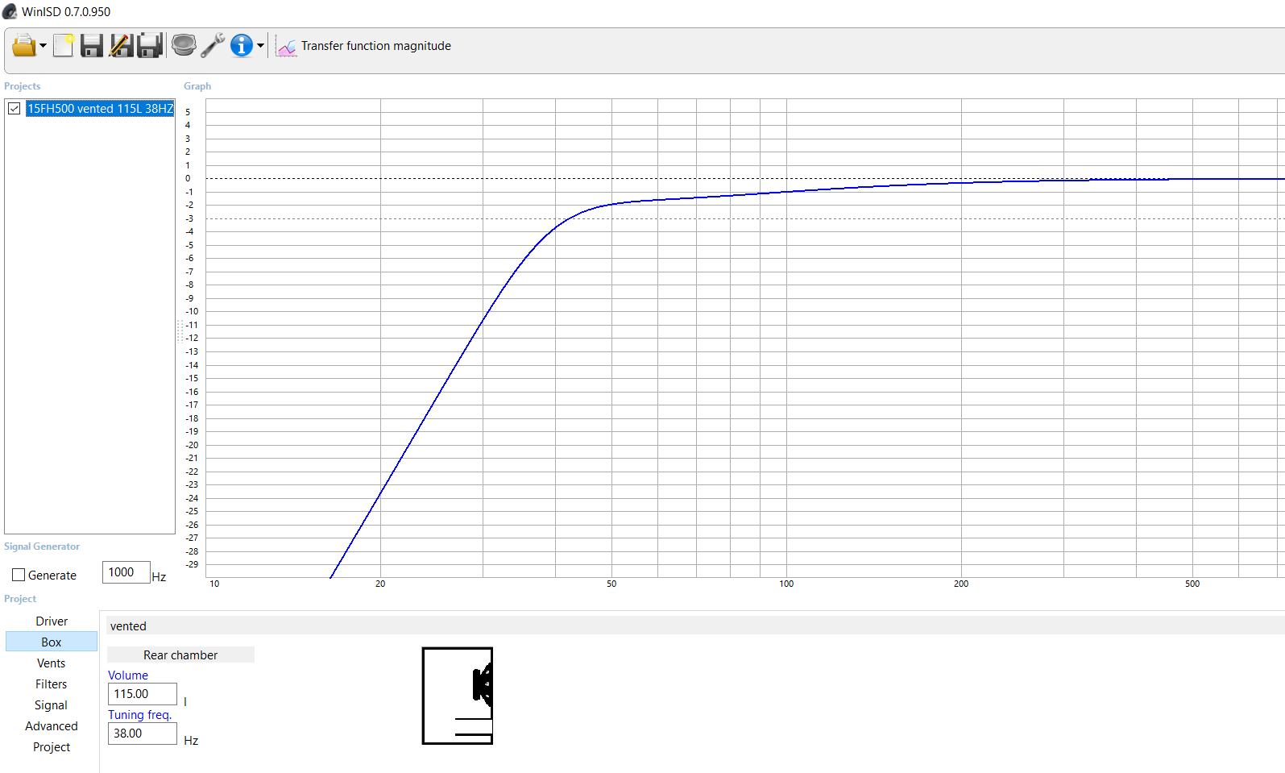
Task: Click the Volume label link
Action: pyautogui.click(x=128, y=675)
